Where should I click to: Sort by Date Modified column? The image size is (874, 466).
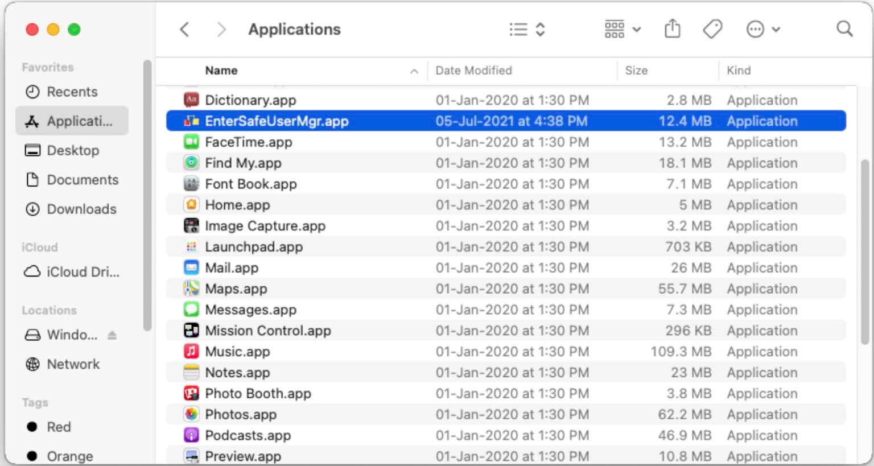[473, 71]
